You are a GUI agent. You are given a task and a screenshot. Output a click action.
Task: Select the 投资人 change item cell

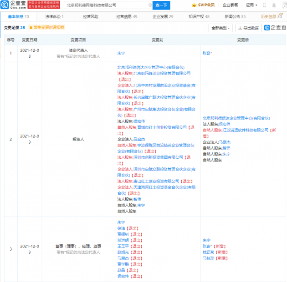pyautogui.click(x=78, y=140)
